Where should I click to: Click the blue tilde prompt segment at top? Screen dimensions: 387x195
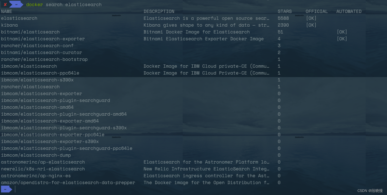point(16,4)
